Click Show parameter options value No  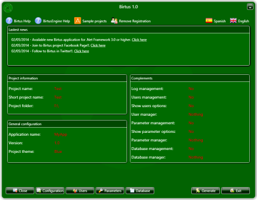click(191, 131)
